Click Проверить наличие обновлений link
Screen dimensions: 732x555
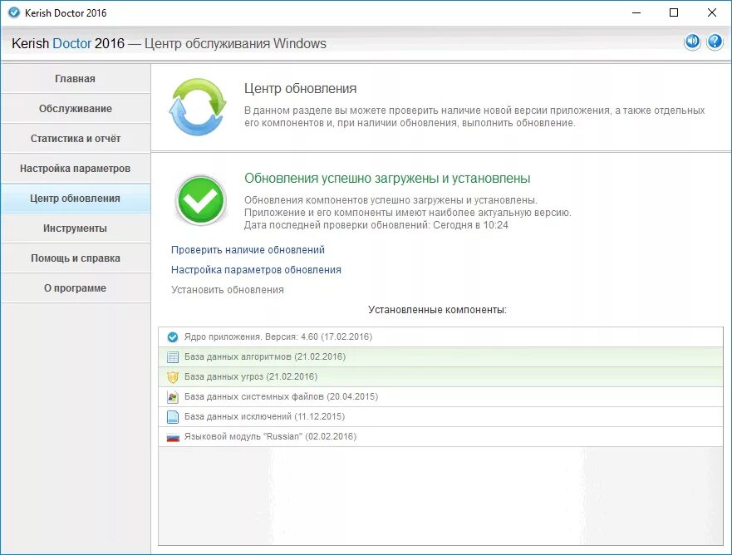(x=248, y=250)
